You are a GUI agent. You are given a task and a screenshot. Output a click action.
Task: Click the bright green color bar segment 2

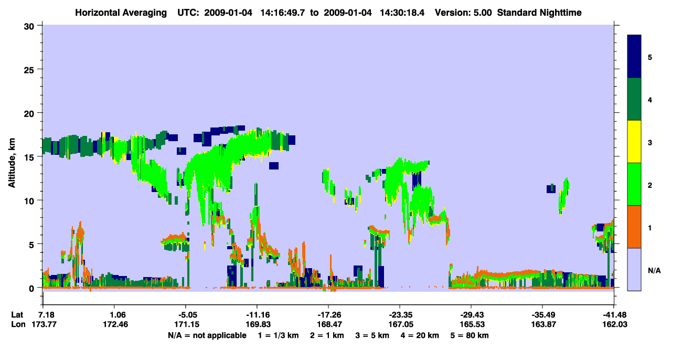pyautogui.click(x=634, y=184)
